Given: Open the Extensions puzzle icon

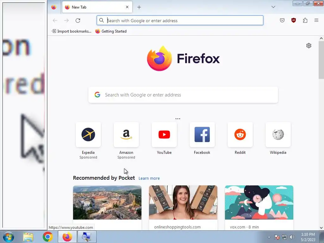Looking at the screenshot, I should pos(305,20).
